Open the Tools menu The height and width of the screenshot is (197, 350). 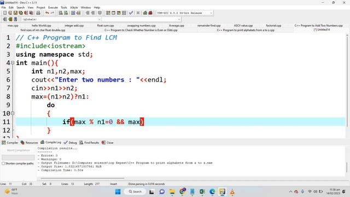click(x=64, y=8)
